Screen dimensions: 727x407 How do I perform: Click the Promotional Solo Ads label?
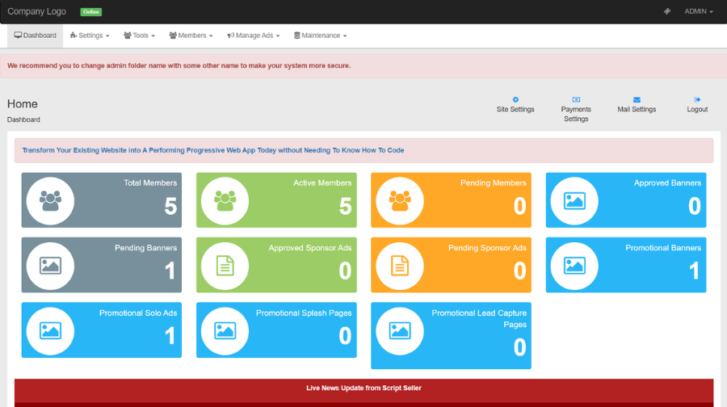click(x=138, y=313)
